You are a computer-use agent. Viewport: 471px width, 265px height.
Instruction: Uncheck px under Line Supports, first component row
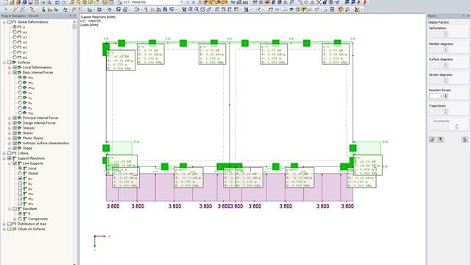point(20,178)
